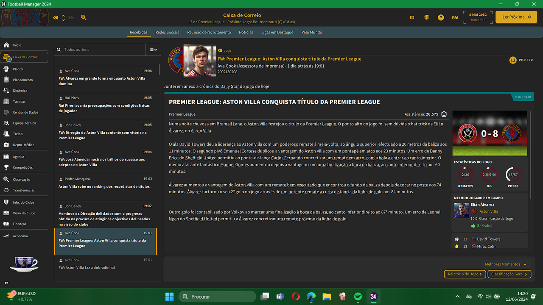The height and width of the screenshot is (305, 543).
Task: Open David Towers scorer link
Action: pos(489,239)
